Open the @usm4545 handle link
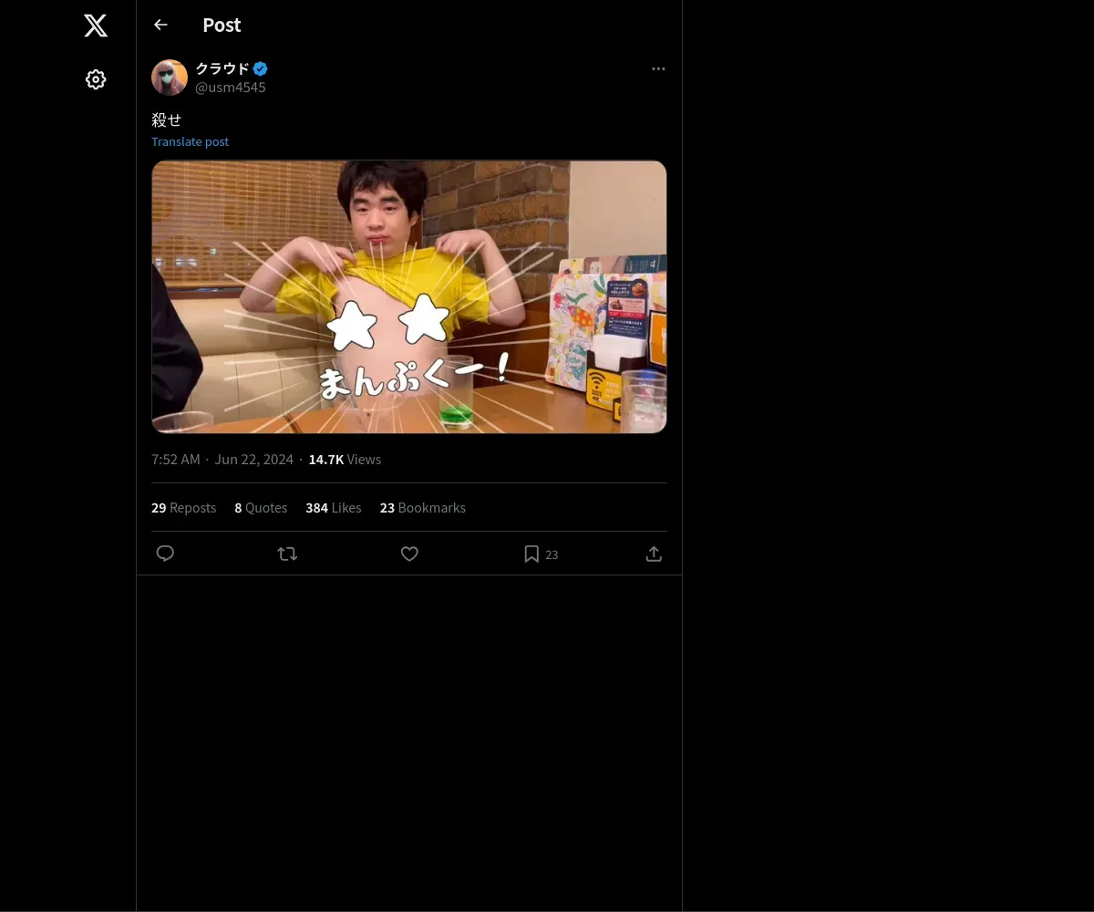The image size is (1094, 912). point(231,88)
